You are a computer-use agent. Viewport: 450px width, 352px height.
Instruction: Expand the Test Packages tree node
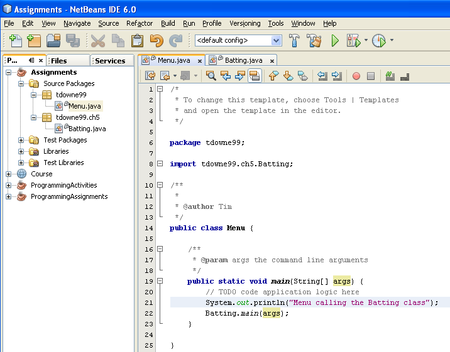21,140
